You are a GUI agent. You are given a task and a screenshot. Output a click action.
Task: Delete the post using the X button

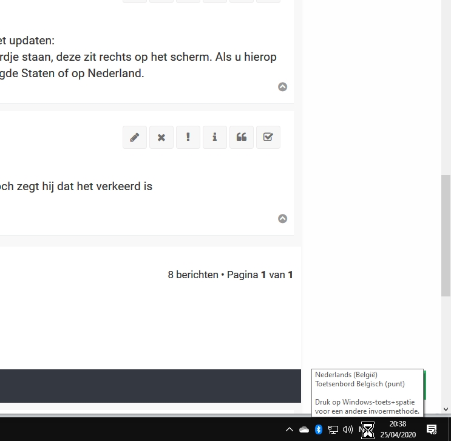161,137
